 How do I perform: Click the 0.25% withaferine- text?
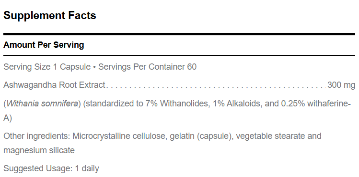pyautogui.click(x=318, y=104)
